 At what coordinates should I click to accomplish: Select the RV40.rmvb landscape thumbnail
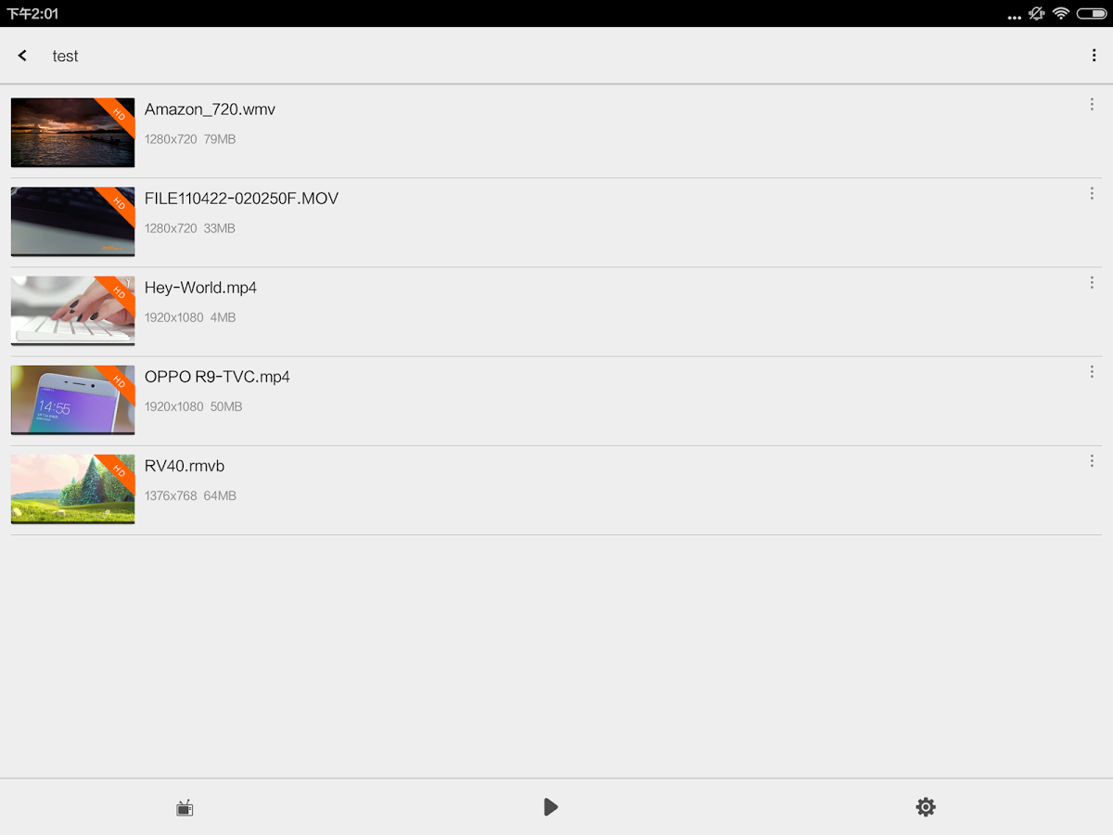point(72,489)
